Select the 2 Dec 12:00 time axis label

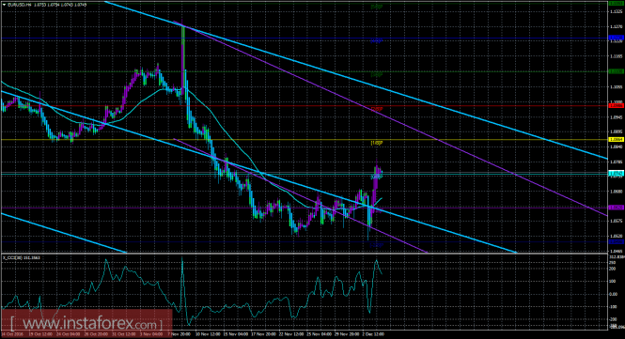pos(372,334)
